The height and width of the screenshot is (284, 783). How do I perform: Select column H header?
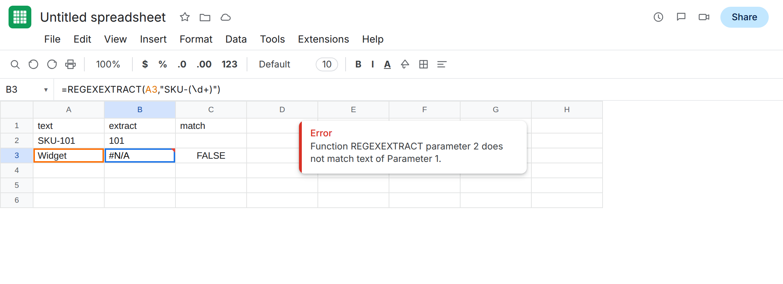point(567,110)
